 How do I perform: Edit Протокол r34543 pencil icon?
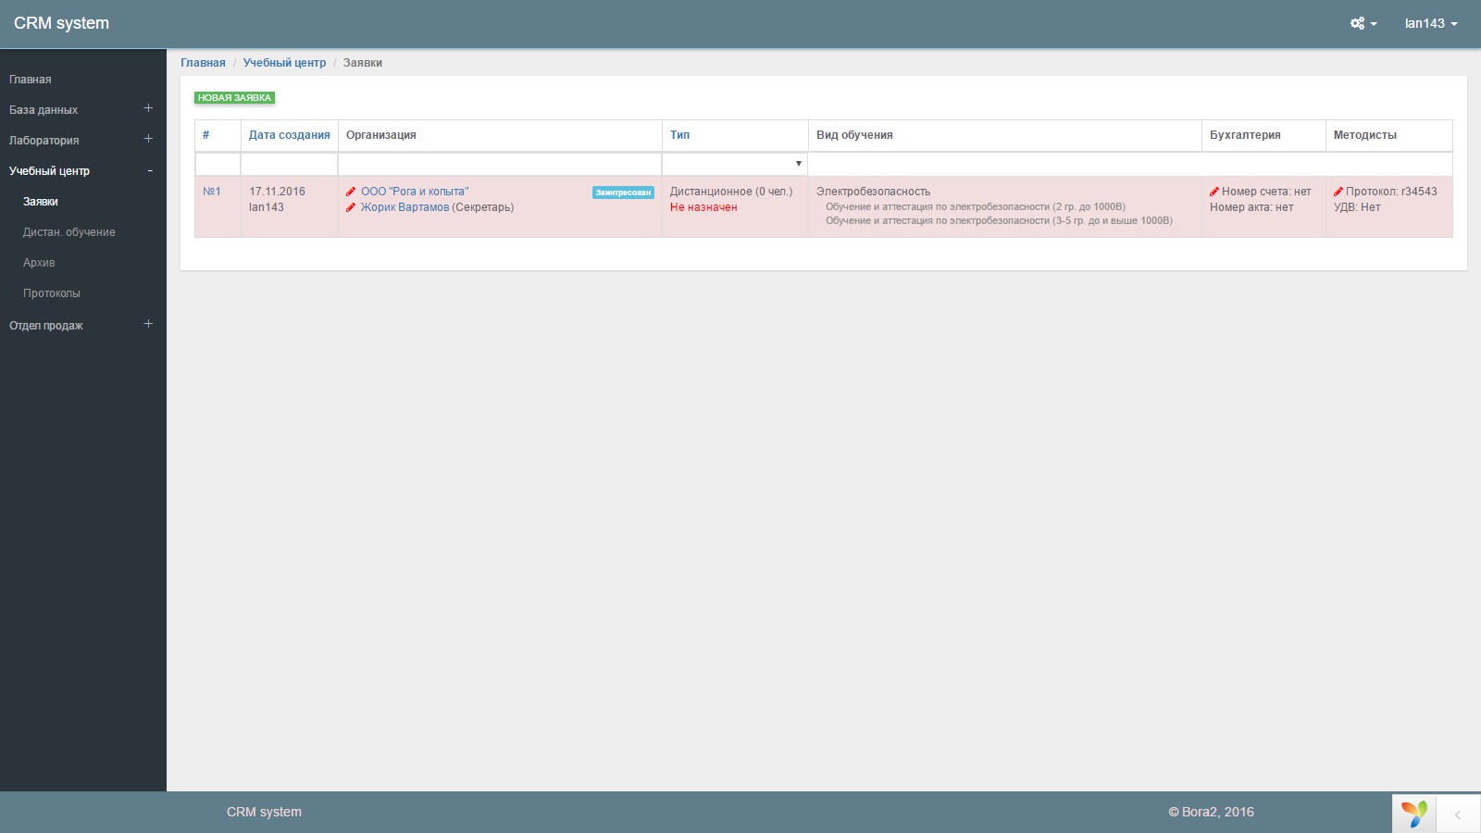[1338, 192]
